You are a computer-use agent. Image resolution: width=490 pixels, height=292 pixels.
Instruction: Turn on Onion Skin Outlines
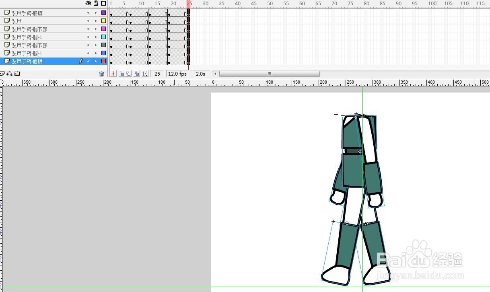pos(128,74)
